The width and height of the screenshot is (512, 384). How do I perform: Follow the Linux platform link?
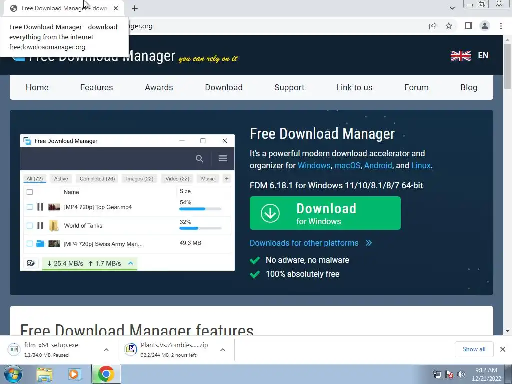[x=421, y=165]
